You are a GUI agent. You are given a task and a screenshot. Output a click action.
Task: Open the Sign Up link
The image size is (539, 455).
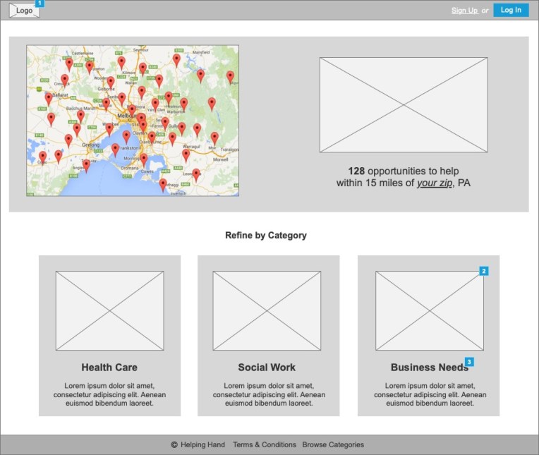coord(464,11)
